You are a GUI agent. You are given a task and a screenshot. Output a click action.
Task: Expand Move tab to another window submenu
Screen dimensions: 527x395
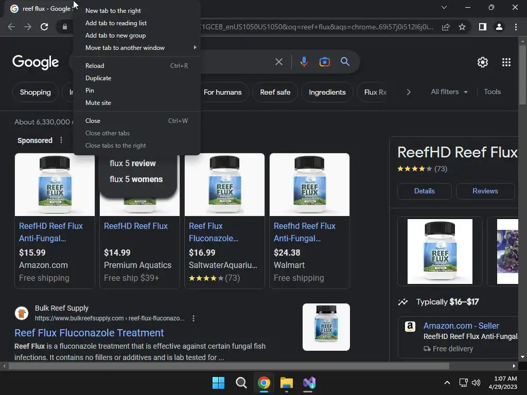pos(137,48)
